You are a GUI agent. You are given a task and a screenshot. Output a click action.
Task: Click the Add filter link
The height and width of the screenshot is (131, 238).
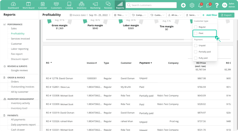[210, 15]
